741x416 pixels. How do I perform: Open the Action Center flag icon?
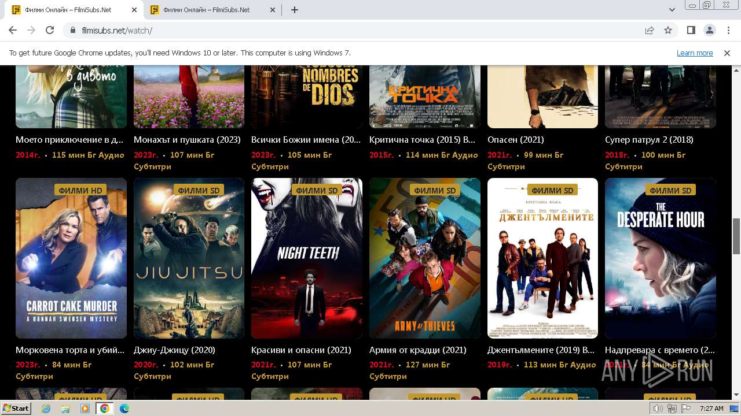(x=685, y=408)
